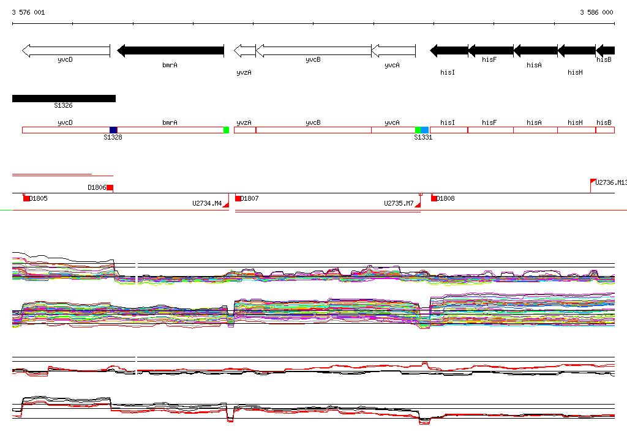627x437 pixels.
Task: Select the black hisB gene arrow
Action: click(605, 51)
